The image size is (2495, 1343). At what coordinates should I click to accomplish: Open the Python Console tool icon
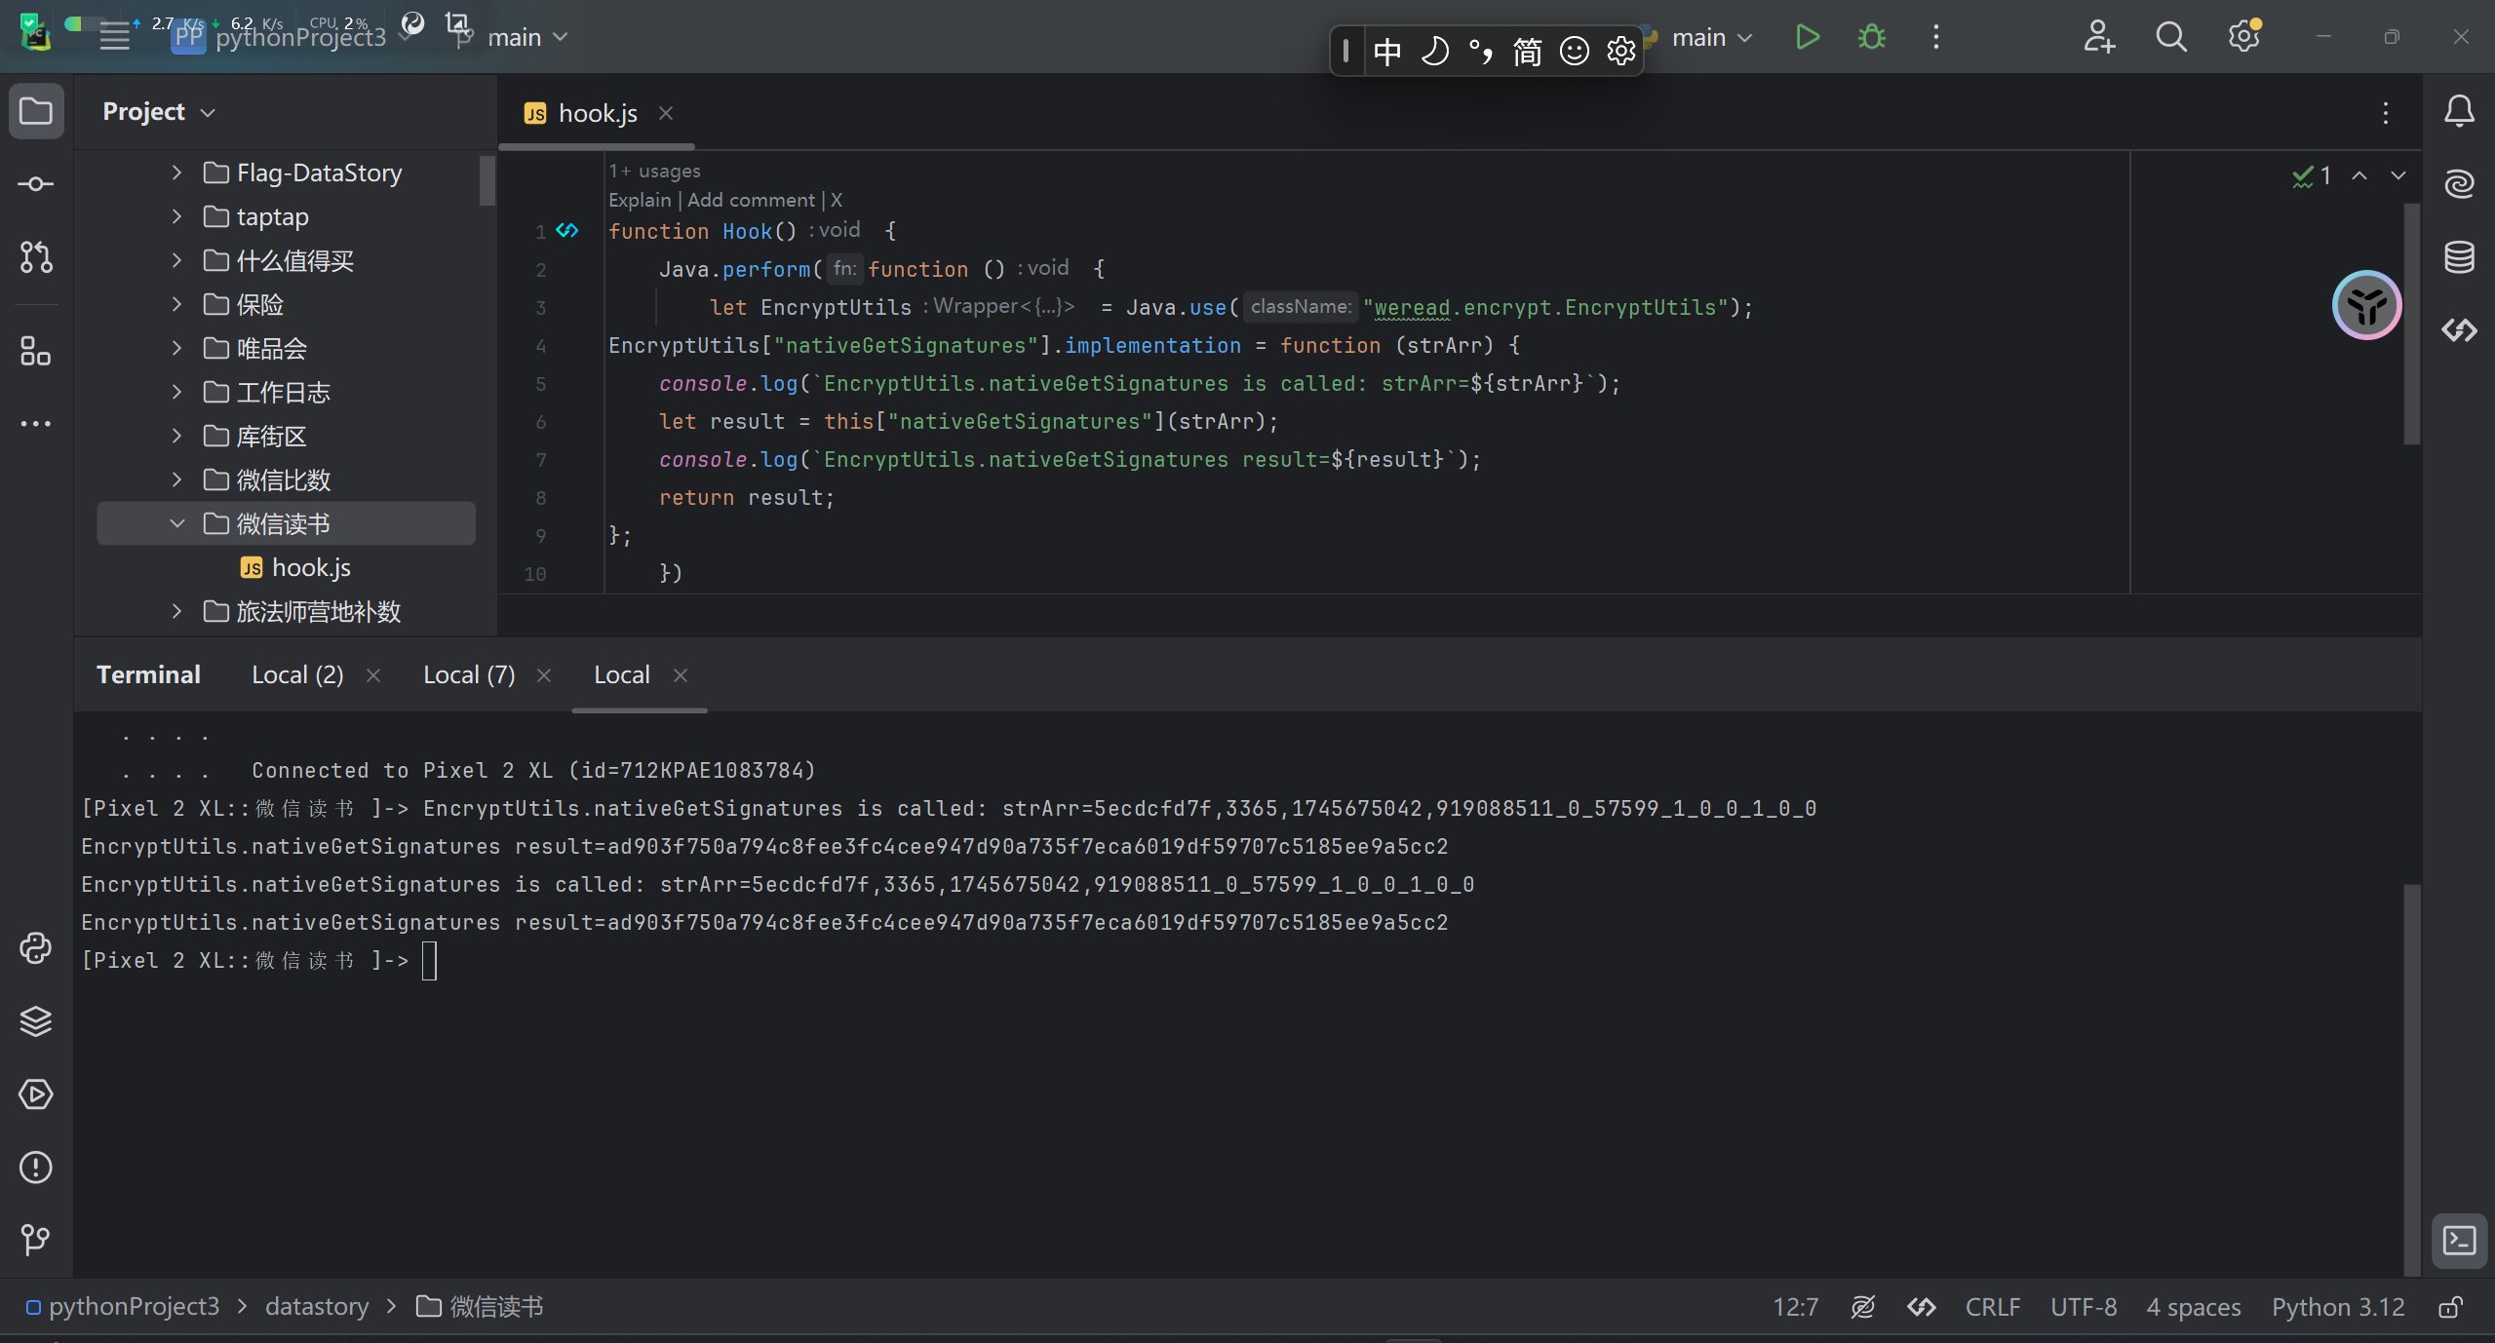36,948
